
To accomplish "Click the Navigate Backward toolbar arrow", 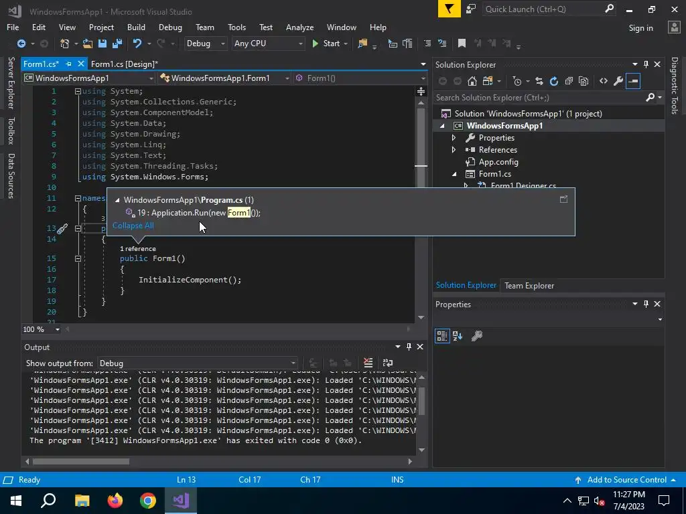I will 21,44.
